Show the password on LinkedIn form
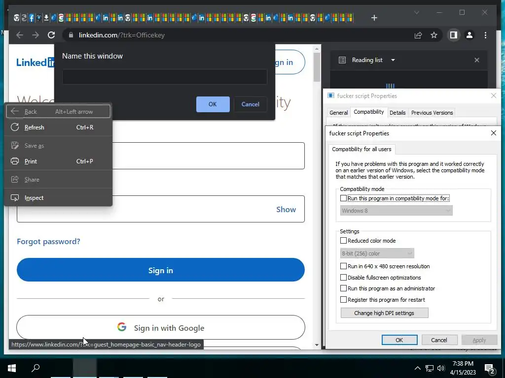The width and height of the screenshot is (505, 378). (286, 209)
